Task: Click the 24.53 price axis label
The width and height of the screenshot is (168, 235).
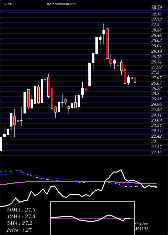Action: pos(157,110)
